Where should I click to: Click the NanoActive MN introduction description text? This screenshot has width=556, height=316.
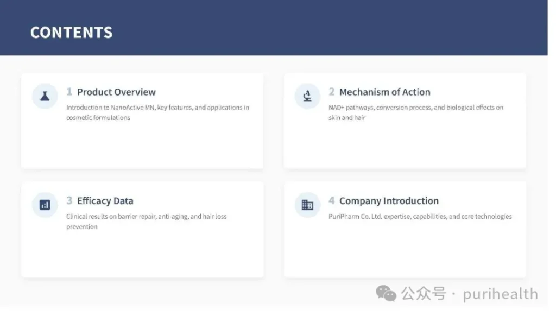click(157, 112)
